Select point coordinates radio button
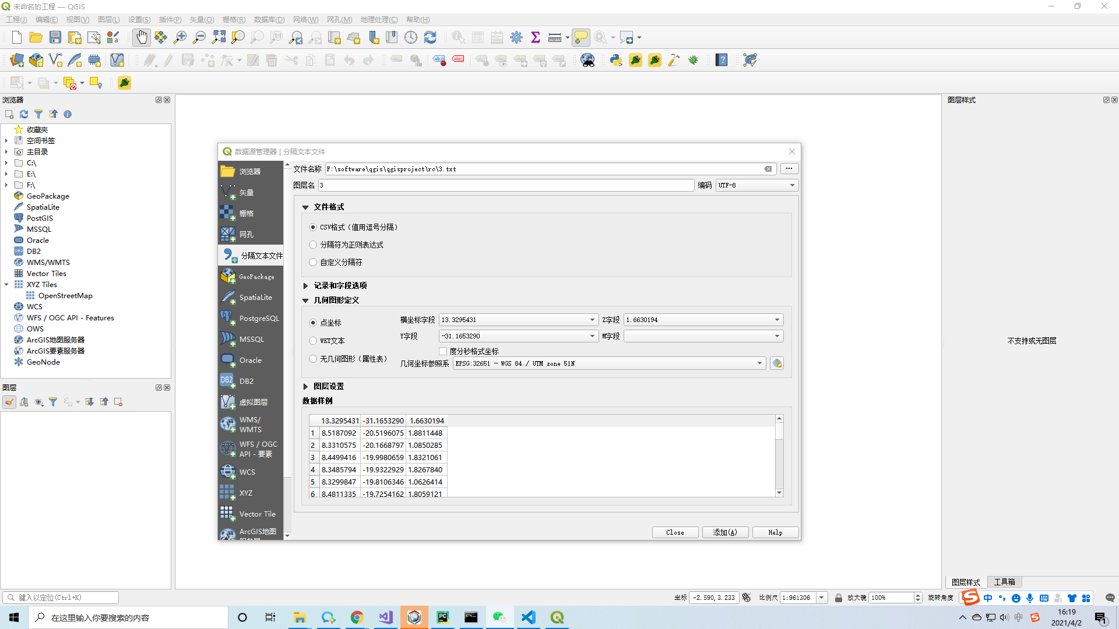1119x629 pixels. coord(313,323)
